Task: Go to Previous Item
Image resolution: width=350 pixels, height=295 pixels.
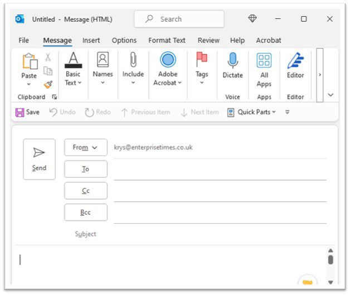Action: pos(146,112)
